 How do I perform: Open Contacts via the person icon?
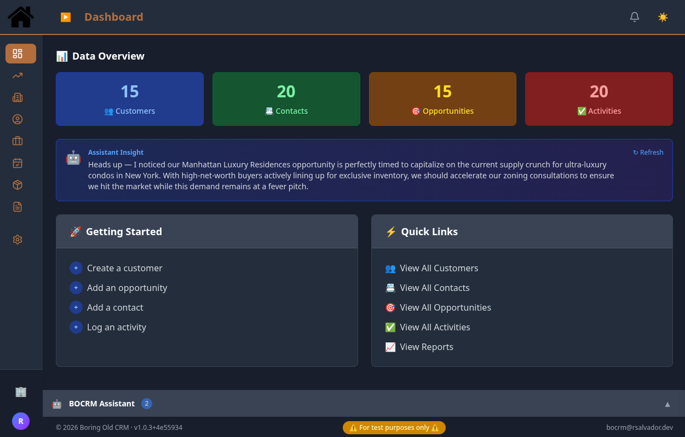17,119
